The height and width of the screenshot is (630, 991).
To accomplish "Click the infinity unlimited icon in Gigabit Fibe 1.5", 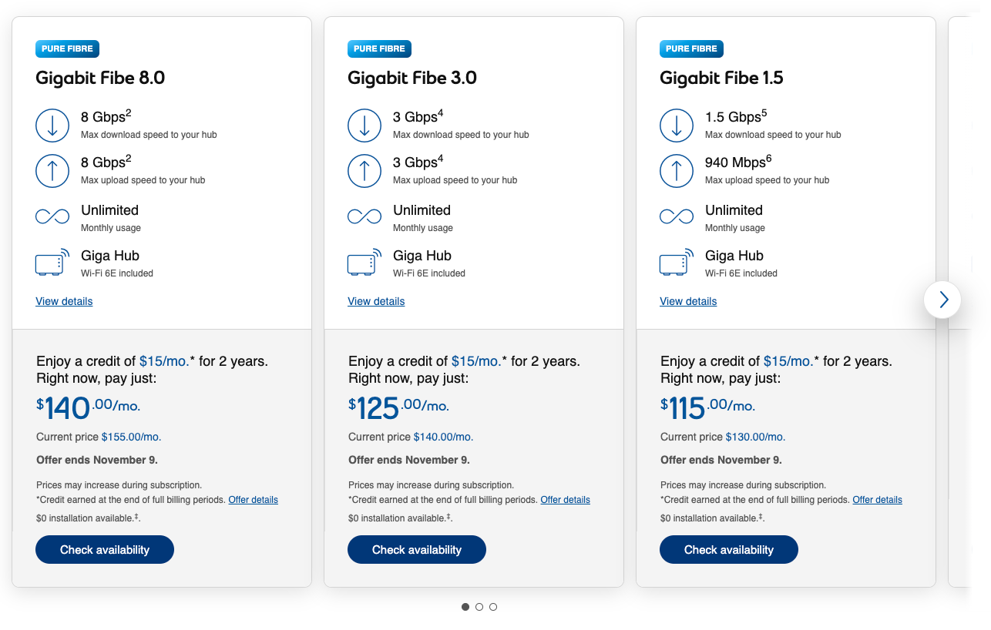I will tap(677, 217).
